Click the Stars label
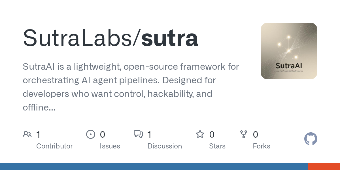Screen dimensions: 340x170 pyautogui.click(x=217, y=146)
